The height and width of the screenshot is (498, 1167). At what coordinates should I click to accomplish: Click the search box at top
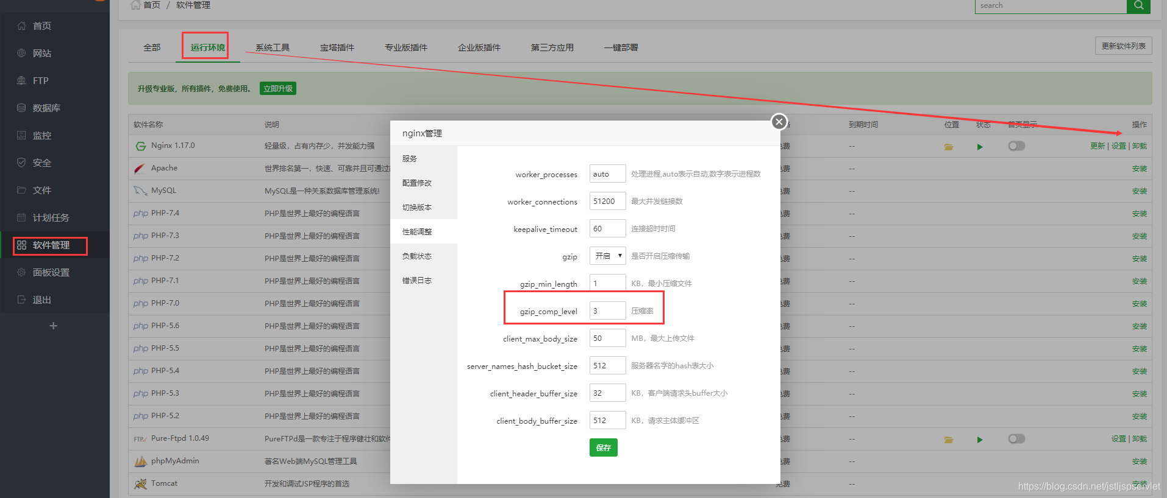click(x=1051, y=5)
